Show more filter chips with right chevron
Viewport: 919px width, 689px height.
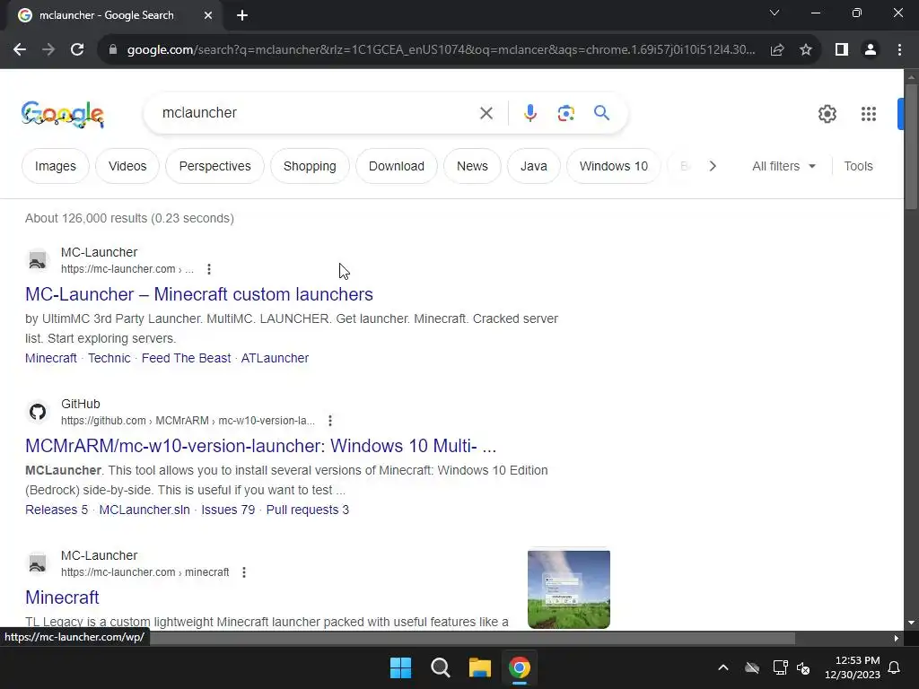click(x=712, y=166)
